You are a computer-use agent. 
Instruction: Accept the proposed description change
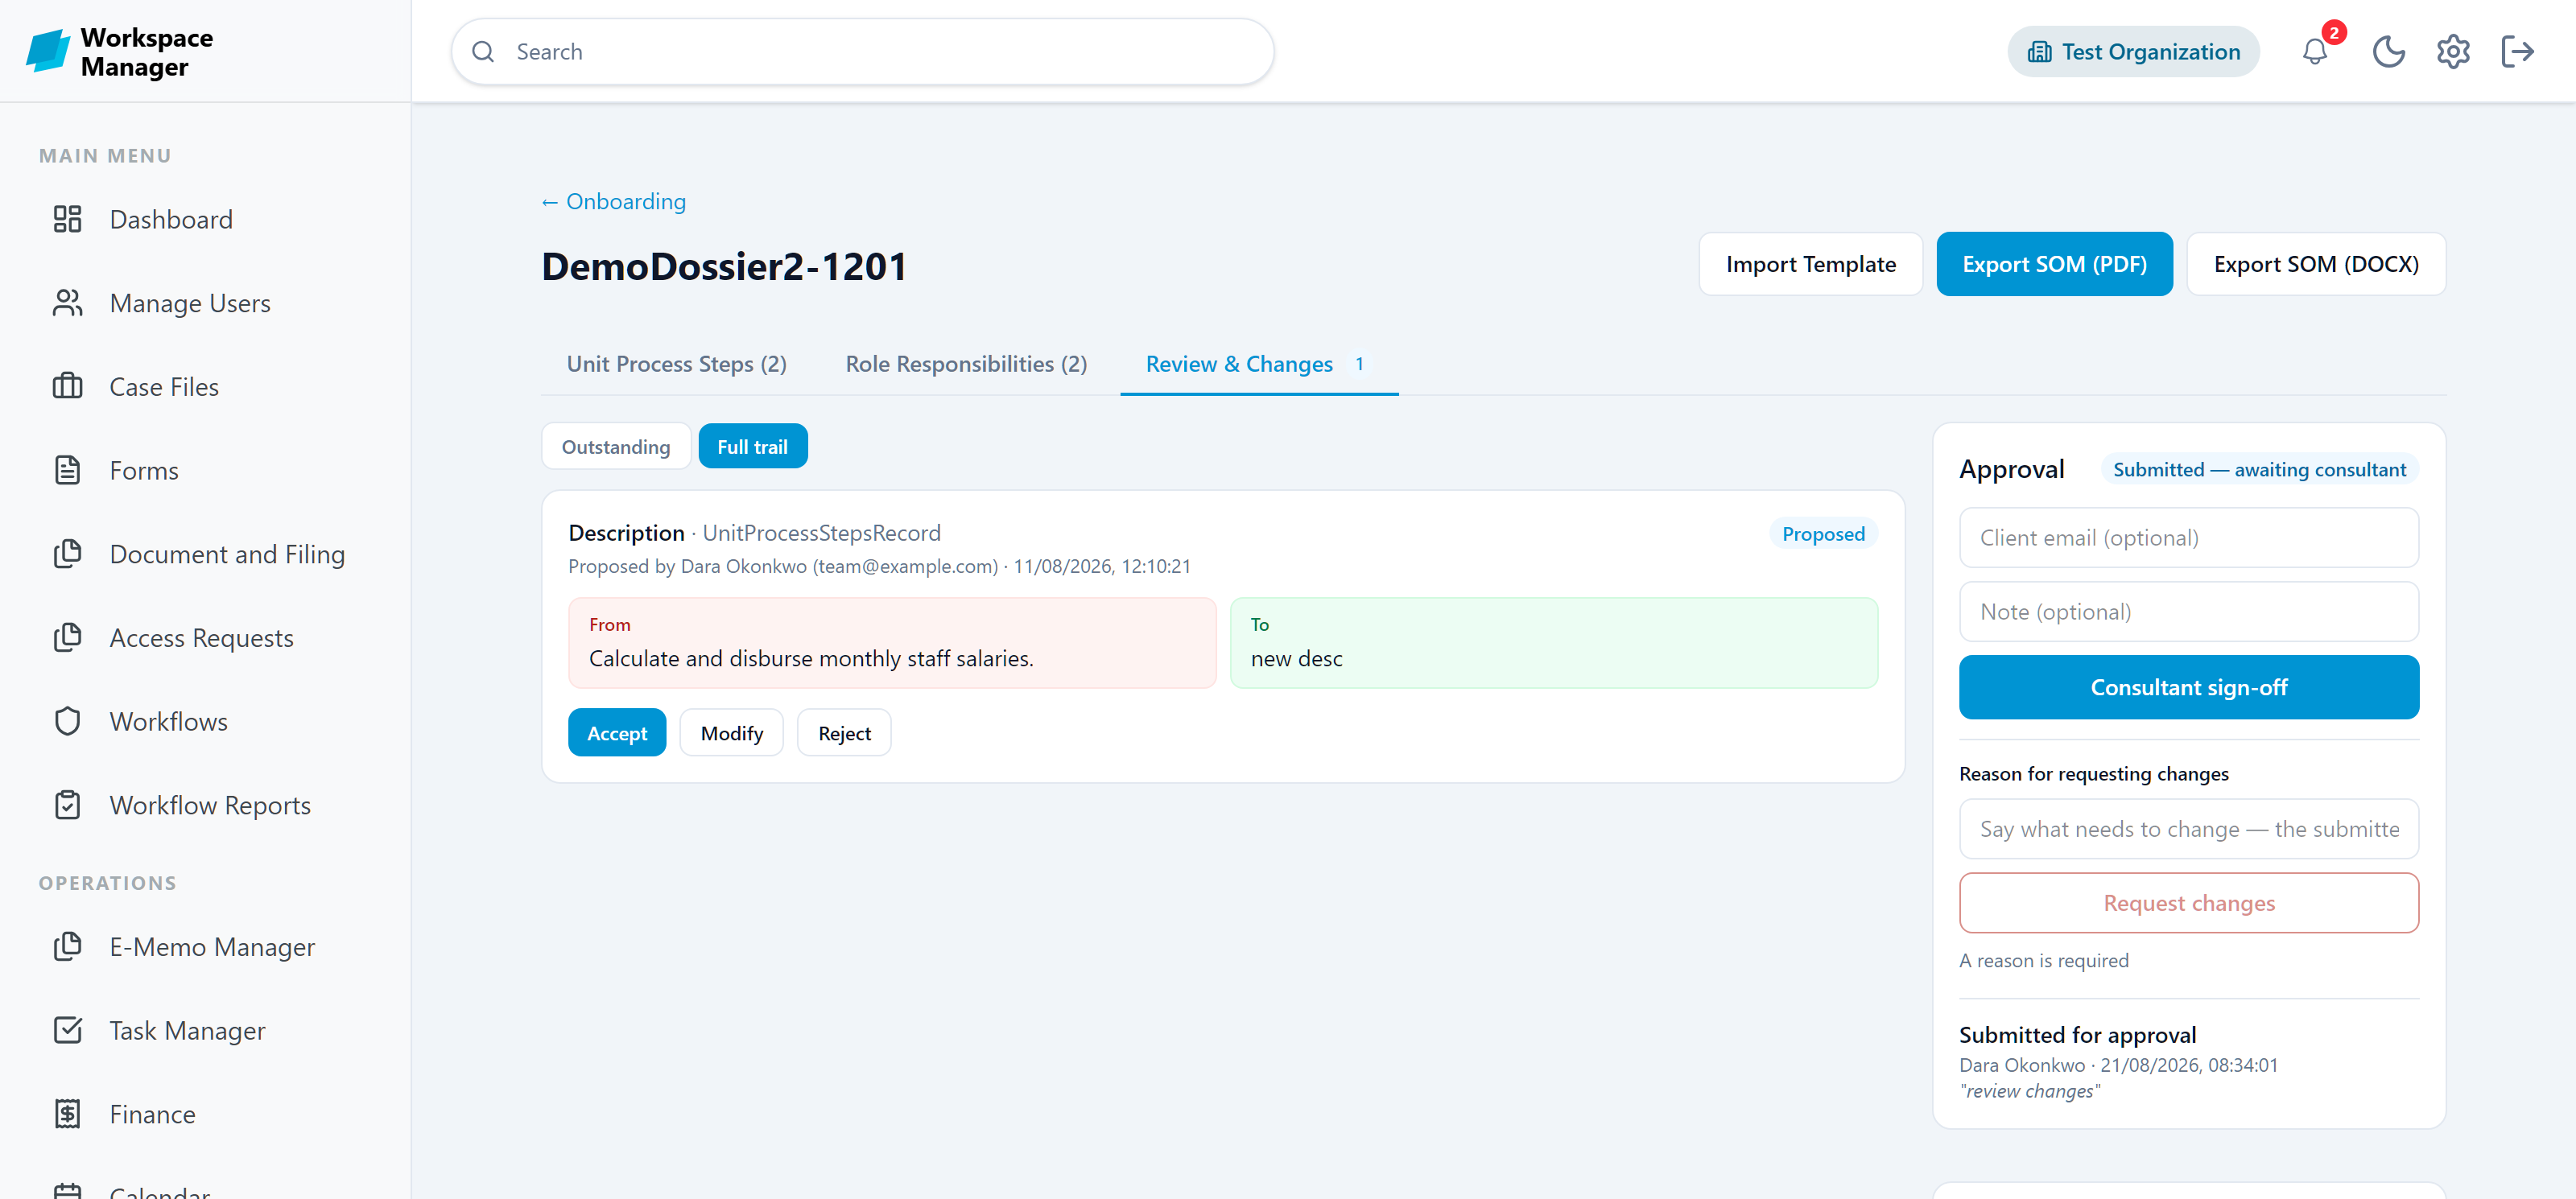[x=617, y=733]
